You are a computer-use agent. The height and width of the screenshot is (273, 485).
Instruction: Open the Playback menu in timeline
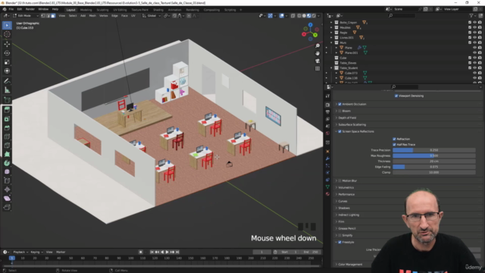pyautogui.click(x=20, y=252)
